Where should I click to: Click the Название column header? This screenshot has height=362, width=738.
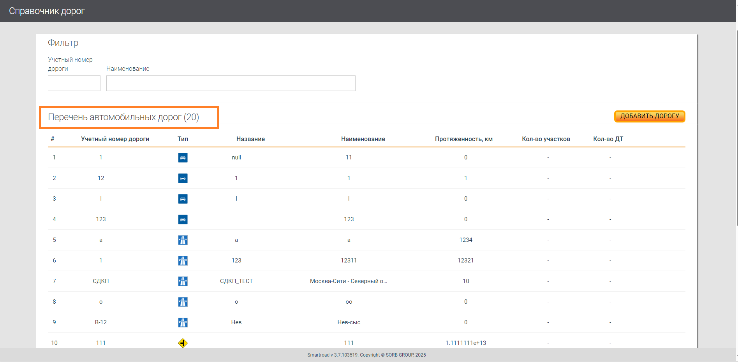coord(250,139)
